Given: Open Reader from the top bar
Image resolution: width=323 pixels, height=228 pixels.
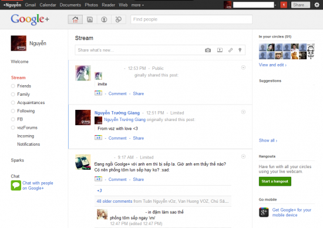Looking at the screenshot, I should click(x=109, y=5).
